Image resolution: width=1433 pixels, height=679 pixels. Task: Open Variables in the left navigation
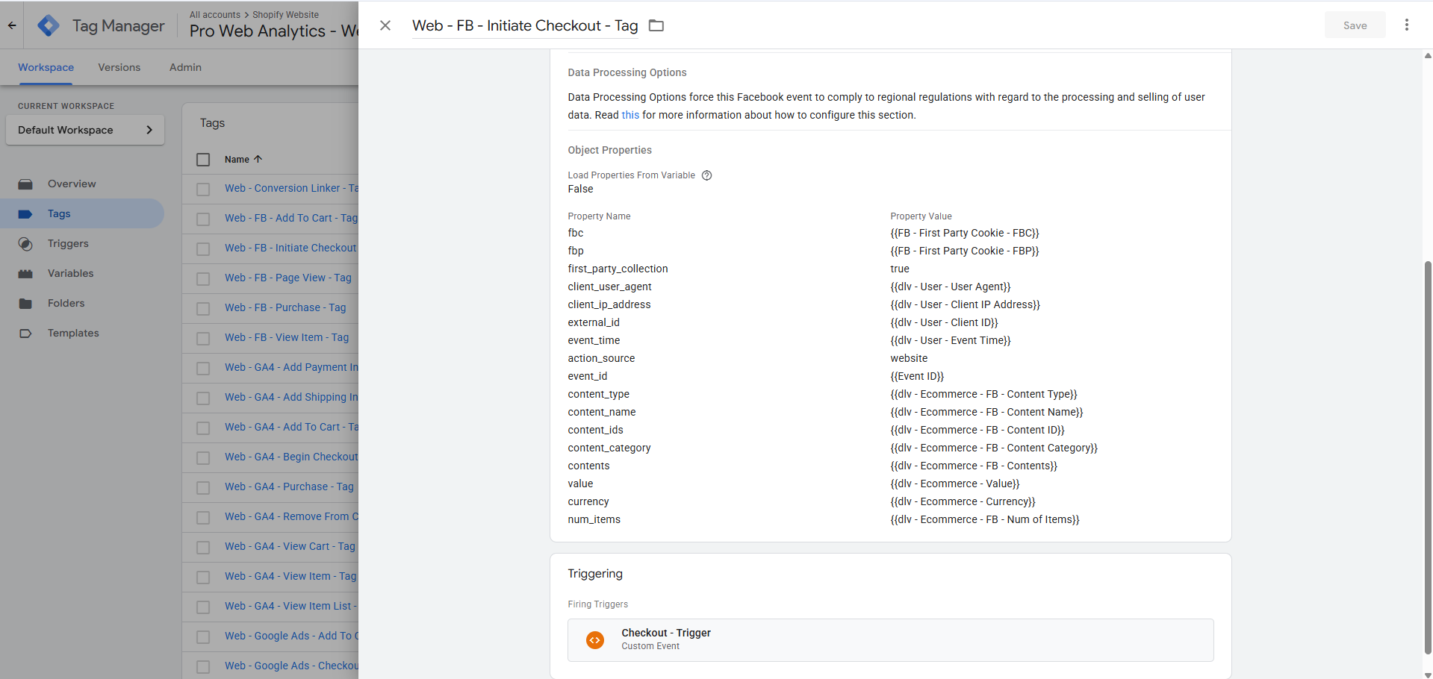[x=70, y=274]
